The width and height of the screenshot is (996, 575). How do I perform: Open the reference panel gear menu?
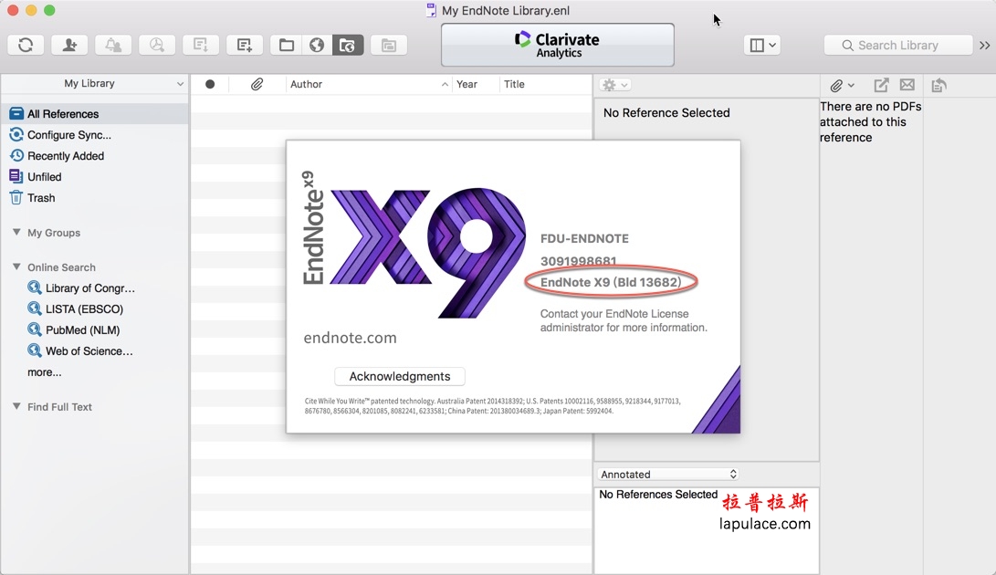615,85
